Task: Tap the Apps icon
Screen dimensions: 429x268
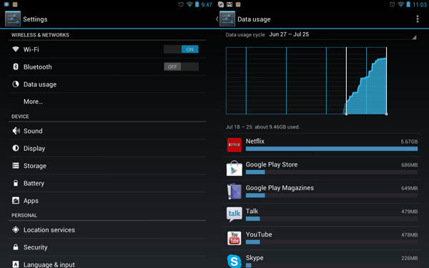Action: coord(16,200)
